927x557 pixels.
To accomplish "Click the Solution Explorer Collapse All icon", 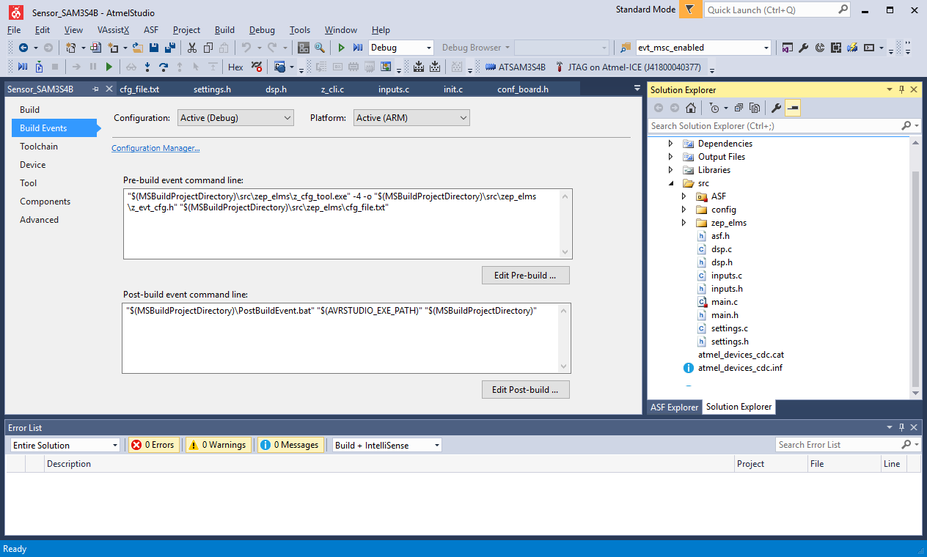I will pyautogui.click(x=738, y=108).
